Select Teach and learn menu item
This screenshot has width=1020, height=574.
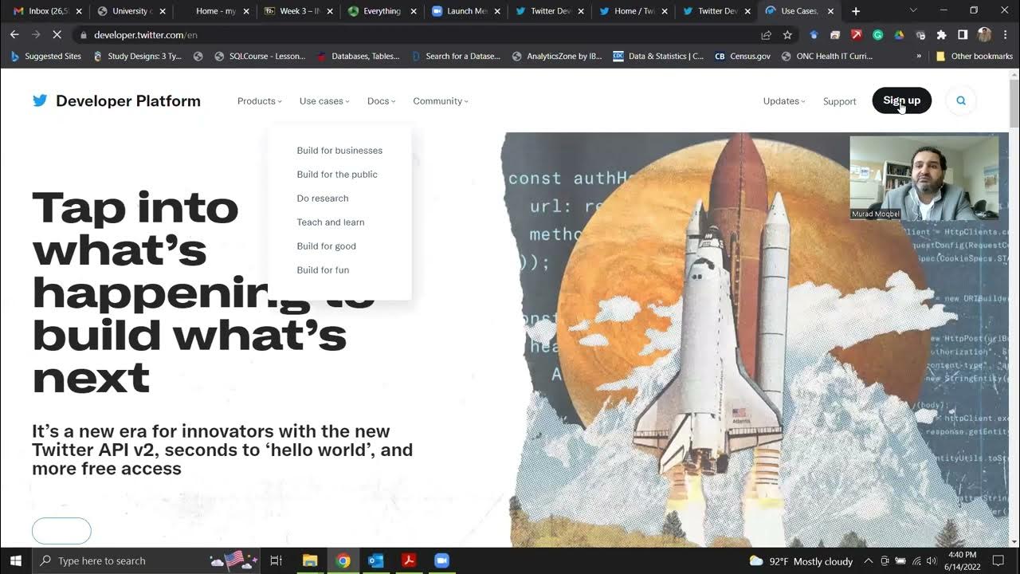point(331,222)
